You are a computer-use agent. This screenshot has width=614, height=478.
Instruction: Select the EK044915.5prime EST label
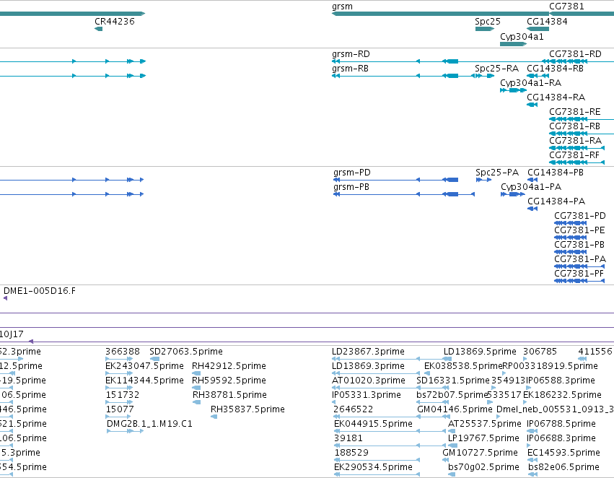click(373, 424)
